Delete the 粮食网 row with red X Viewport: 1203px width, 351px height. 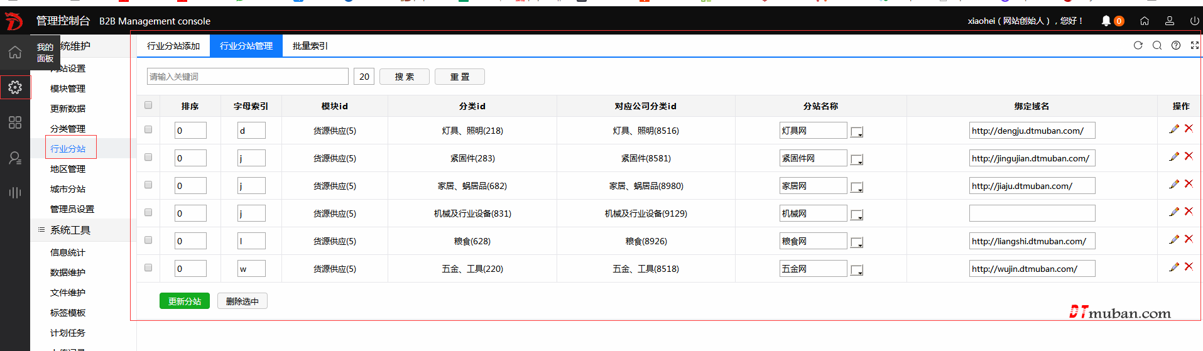(x=1189, y=239)
